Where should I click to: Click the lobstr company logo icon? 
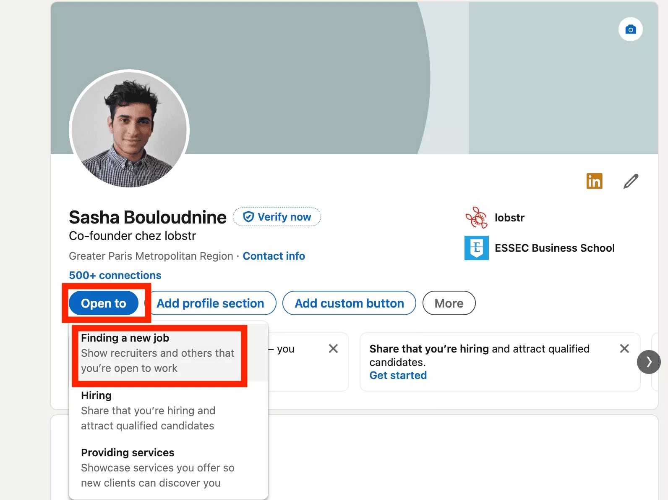click(x=476, y=218)
